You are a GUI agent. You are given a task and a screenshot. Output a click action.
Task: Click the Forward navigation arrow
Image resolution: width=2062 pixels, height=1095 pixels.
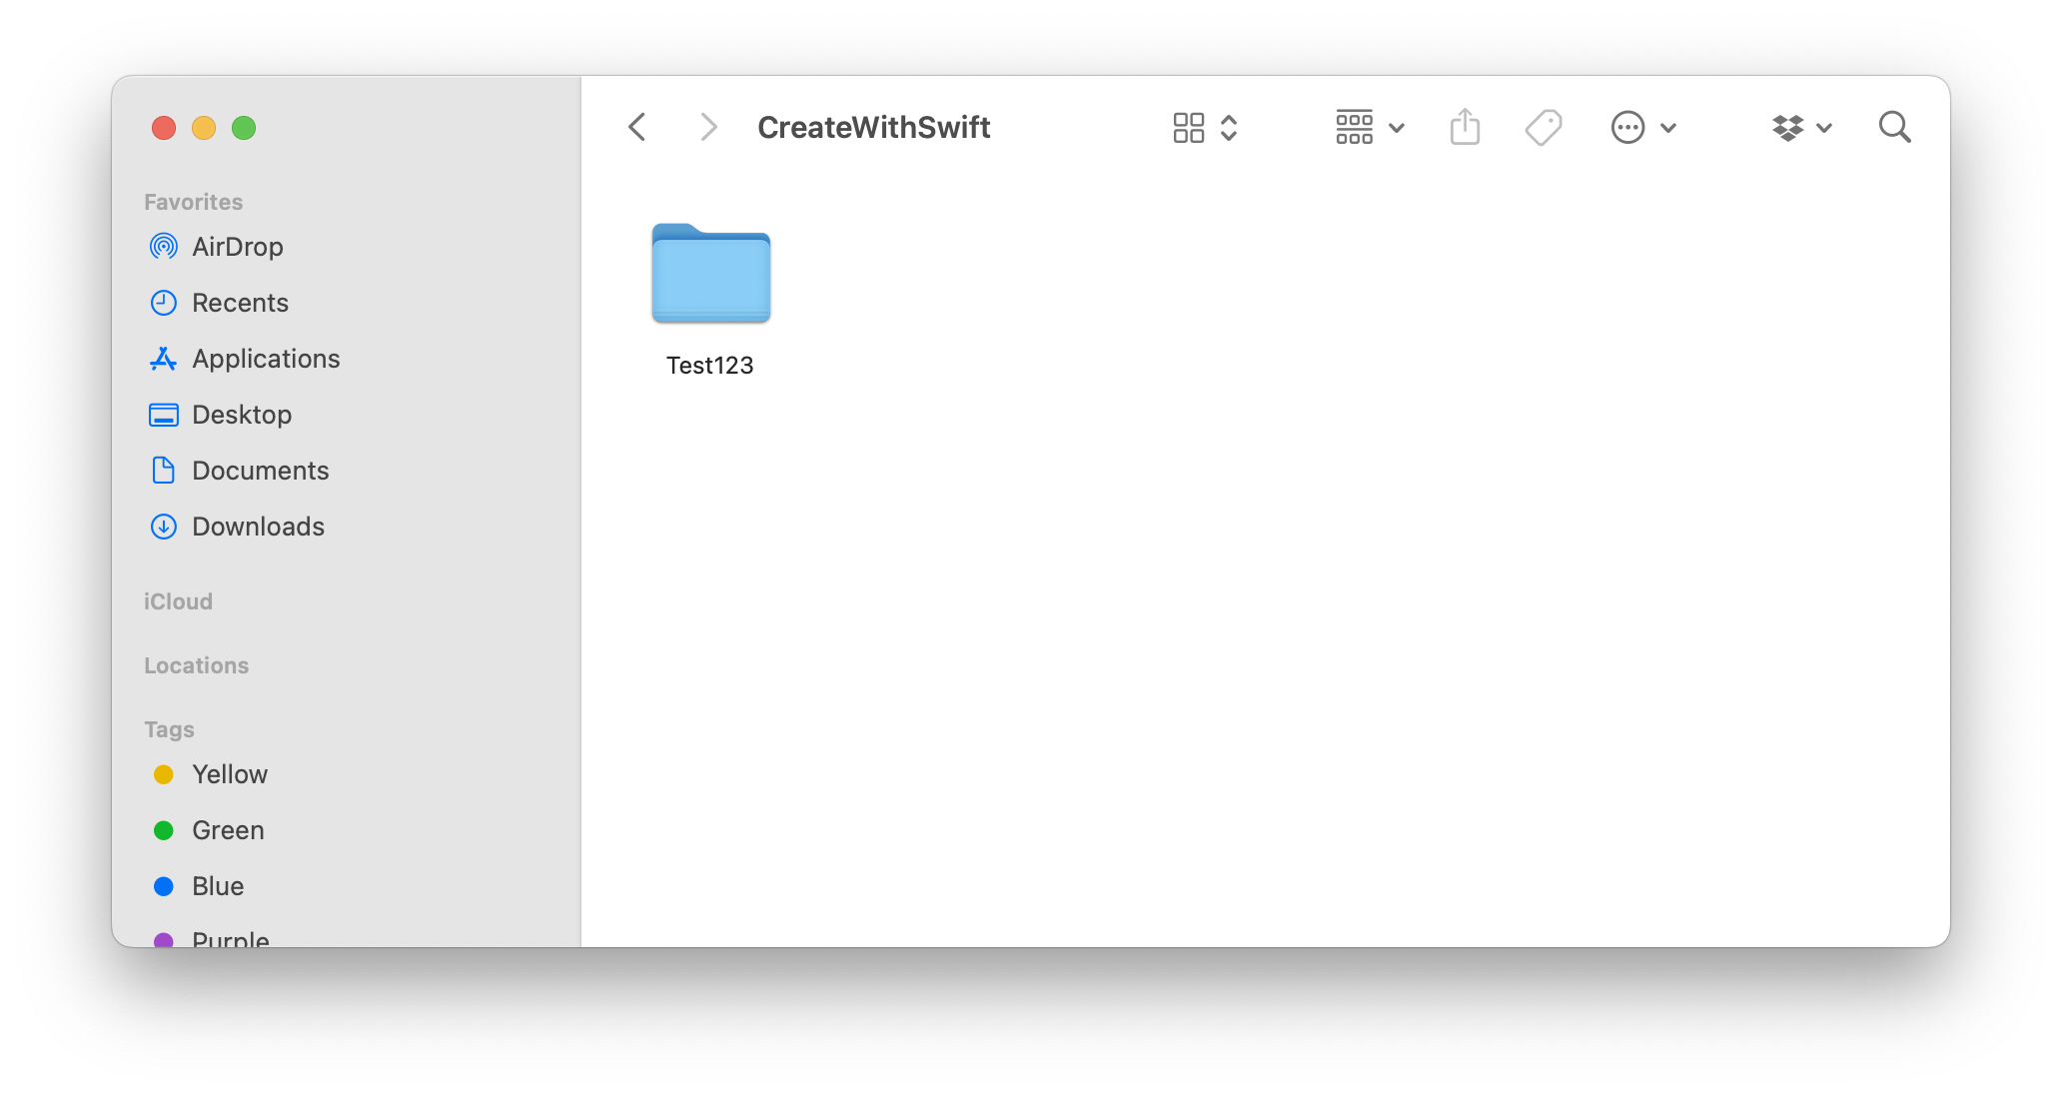click(708, 128)
